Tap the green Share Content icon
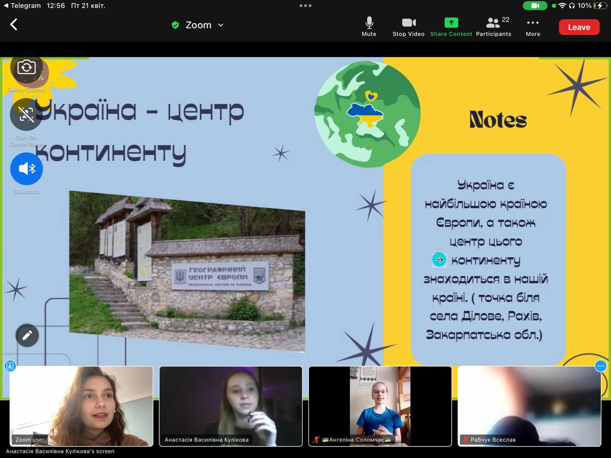611x458 pixels. 451,27
